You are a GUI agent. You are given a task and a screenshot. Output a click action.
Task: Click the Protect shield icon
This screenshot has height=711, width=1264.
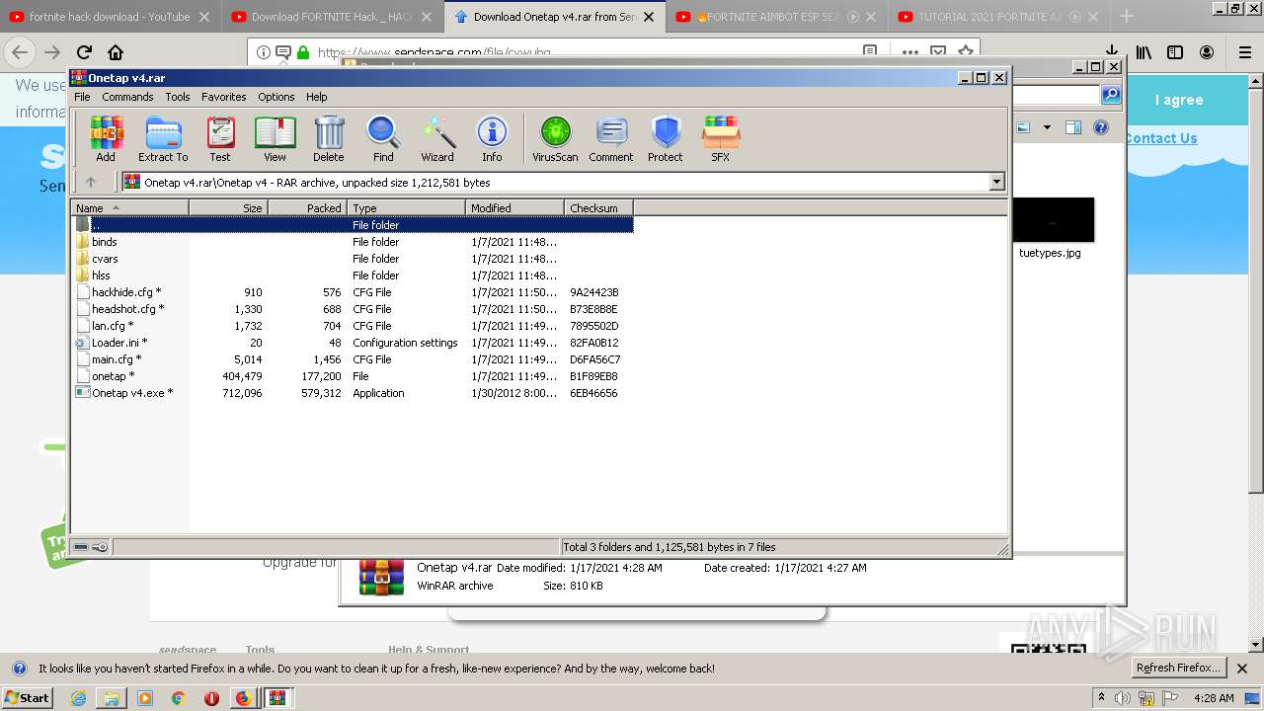point(666,138)
